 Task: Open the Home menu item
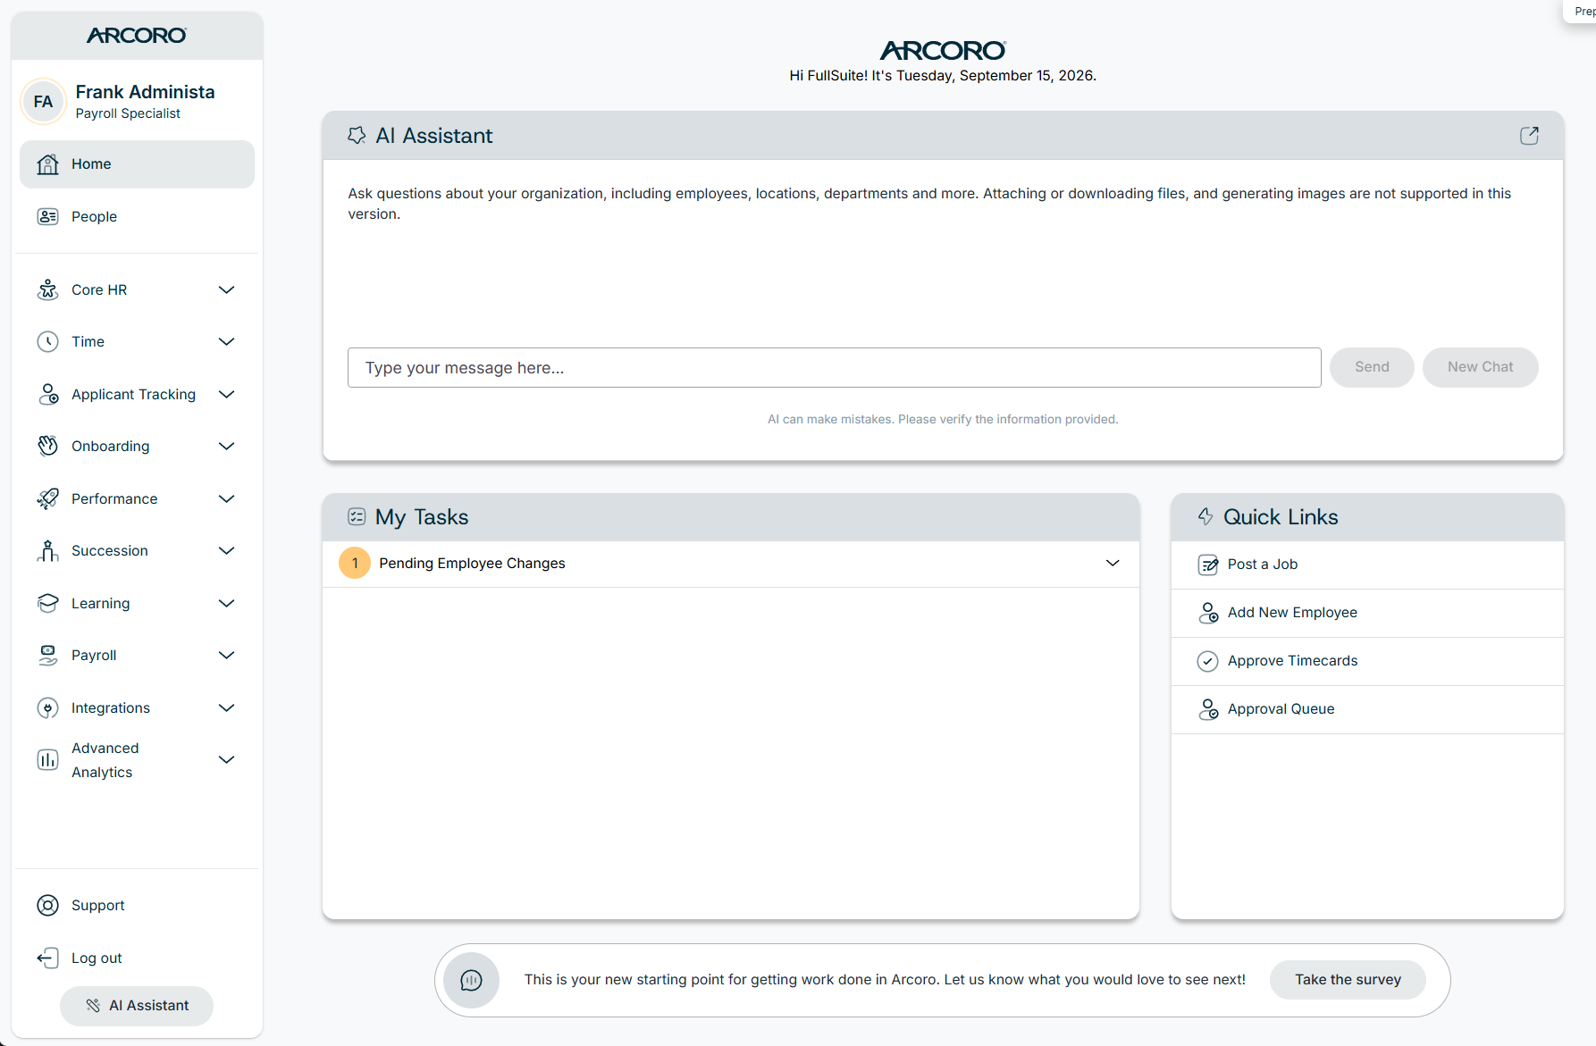(137, 164)
